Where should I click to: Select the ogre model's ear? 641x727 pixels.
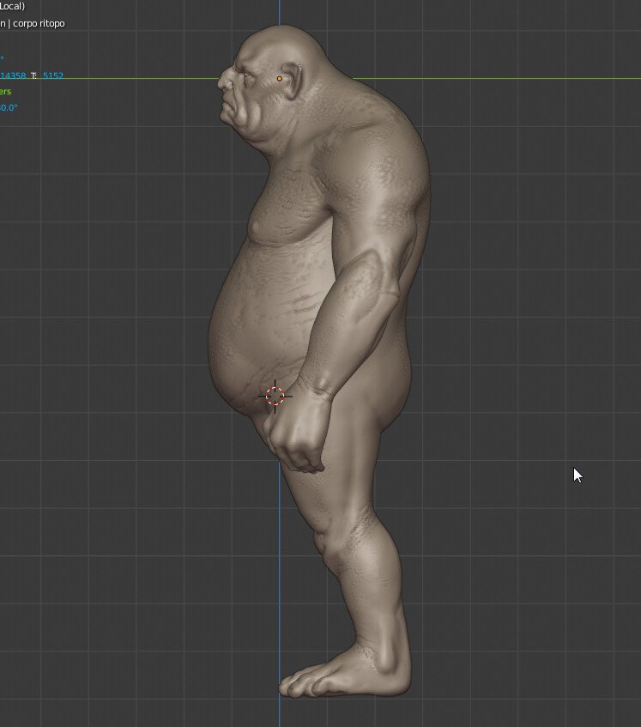(292, 80)
